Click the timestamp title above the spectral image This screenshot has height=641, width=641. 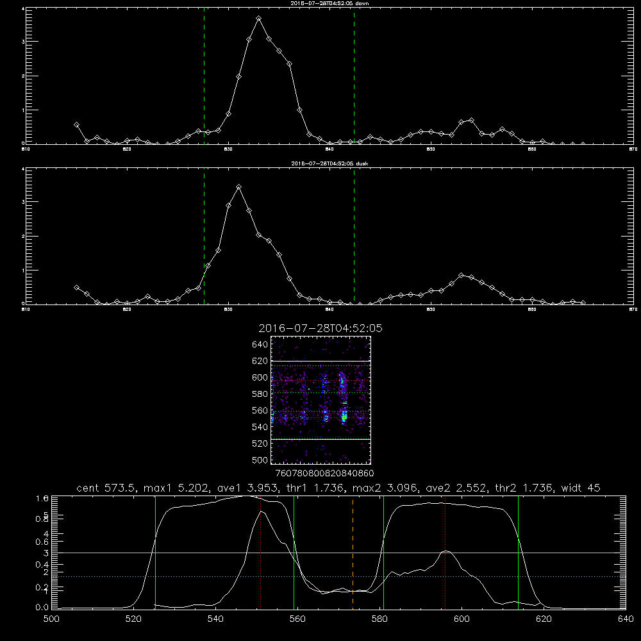pos(320,328)
